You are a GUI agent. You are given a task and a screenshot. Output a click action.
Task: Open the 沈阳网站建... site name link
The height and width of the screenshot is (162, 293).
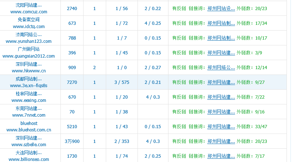coord(29,5)
